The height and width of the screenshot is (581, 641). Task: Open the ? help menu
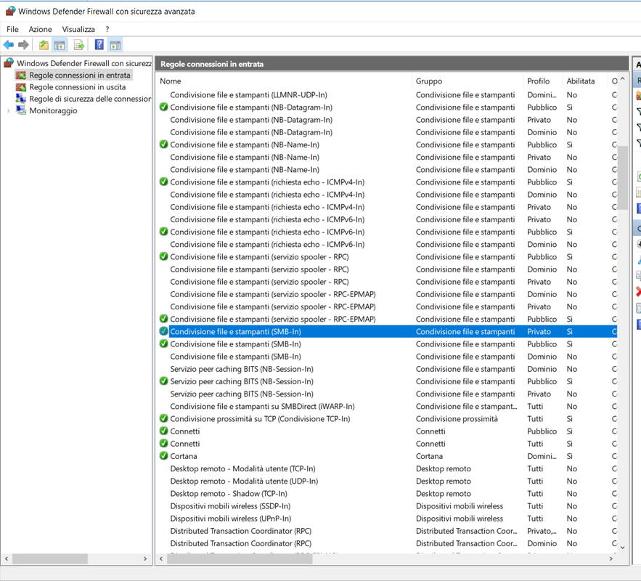[107, 29]
